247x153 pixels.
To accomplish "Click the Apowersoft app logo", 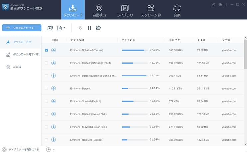I will 6,7.
